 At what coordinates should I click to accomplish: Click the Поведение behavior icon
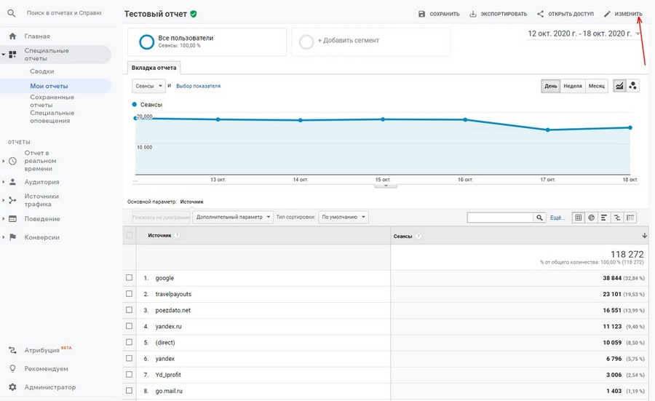click(x=12, y=219)
